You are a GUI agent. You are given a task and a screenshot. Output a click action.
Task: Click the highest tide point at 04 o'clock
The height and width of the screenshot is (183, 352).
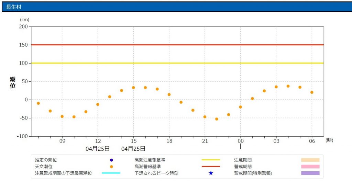tap(288, 86)
